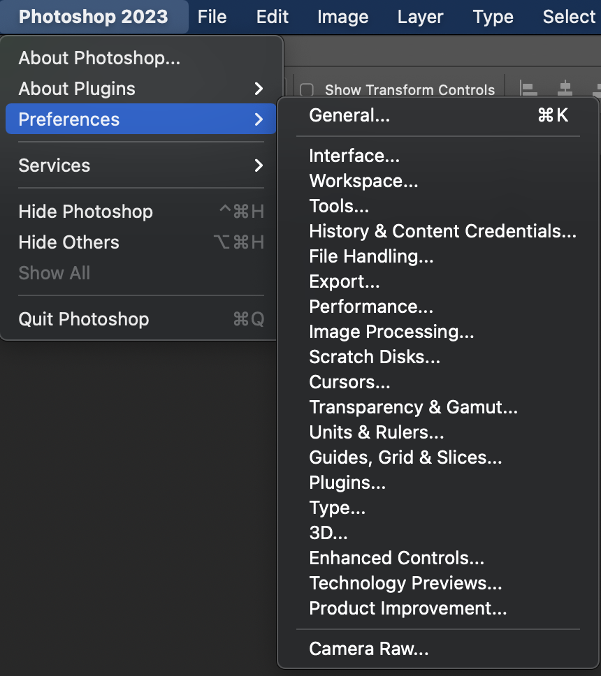Screen dimensions: 601x676
Task: Open Tools... preferences
Action: coord(438,205)
